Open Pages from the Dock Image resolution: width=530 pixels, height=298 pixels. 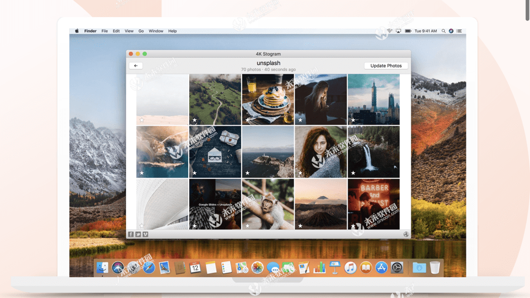click(x=304, y=268)
